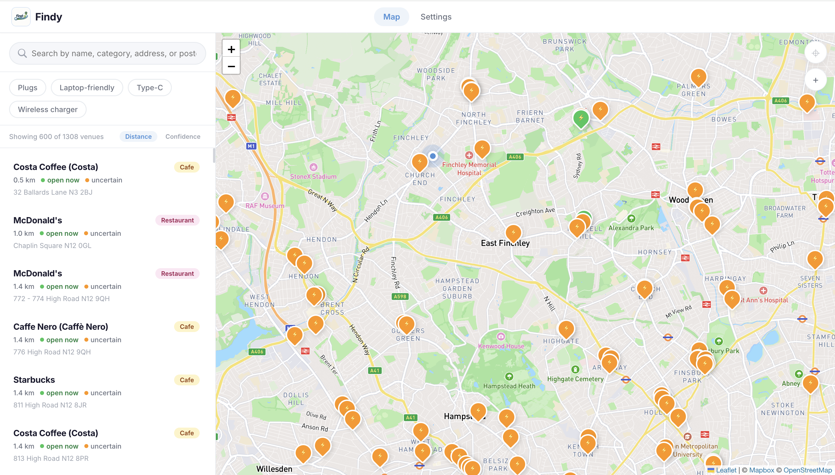The width and height of the screenshot is (835, 475).
Task: Click the Findy logo icon
Action: 21,17
